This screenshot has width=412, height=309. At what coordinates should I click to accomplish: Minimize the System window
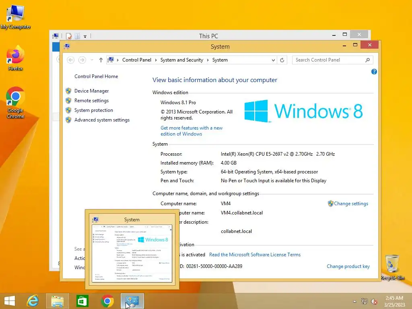[344, 45]
